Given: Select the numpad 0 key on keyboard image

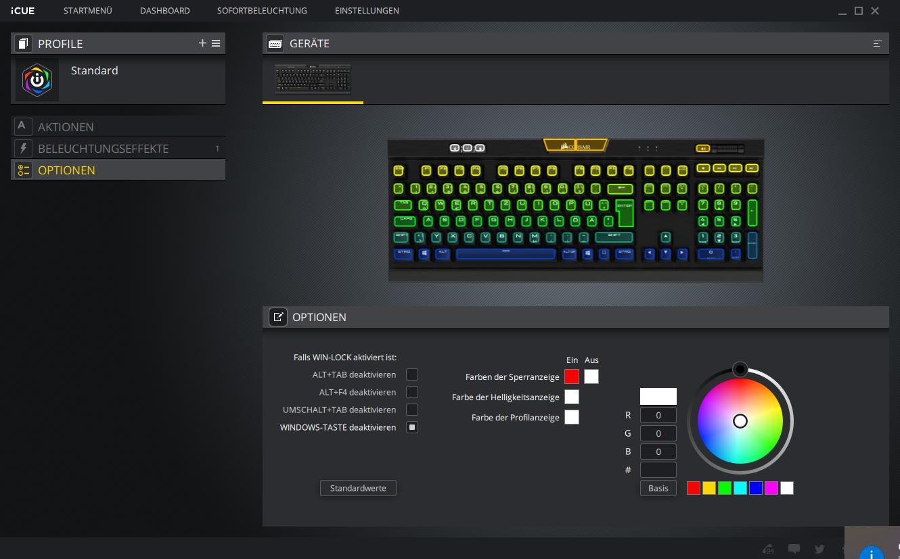Looking at the screenshot, I should (x=711, y=253).
